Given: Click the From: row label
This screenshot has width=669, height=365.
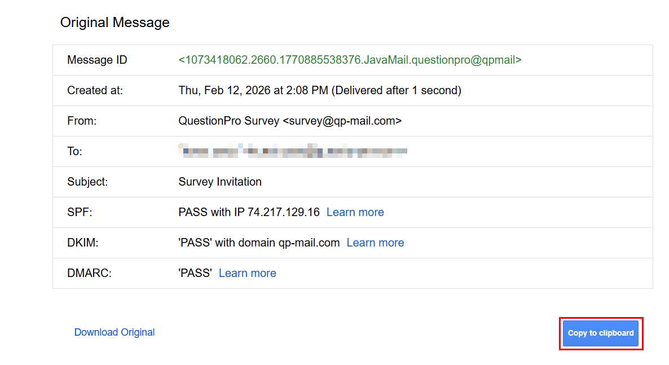Looking at the screenshot, I should tap(82, 121).
